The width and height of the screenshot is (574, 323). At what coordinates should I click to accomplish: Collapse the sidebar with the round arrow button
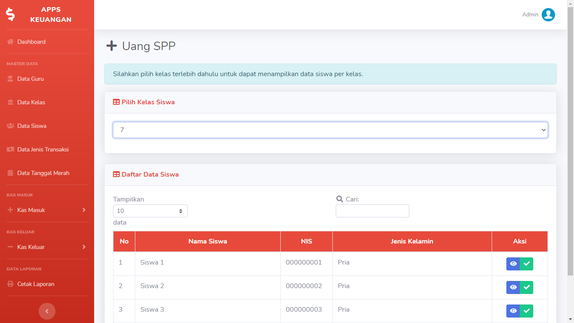47,311
